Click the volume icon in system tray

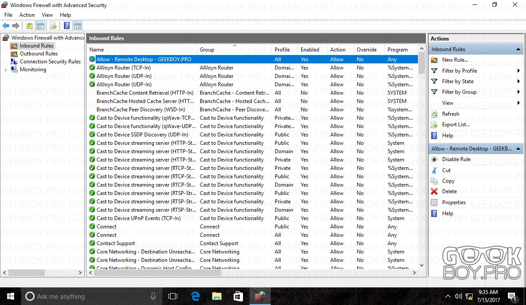pos(458,296)
